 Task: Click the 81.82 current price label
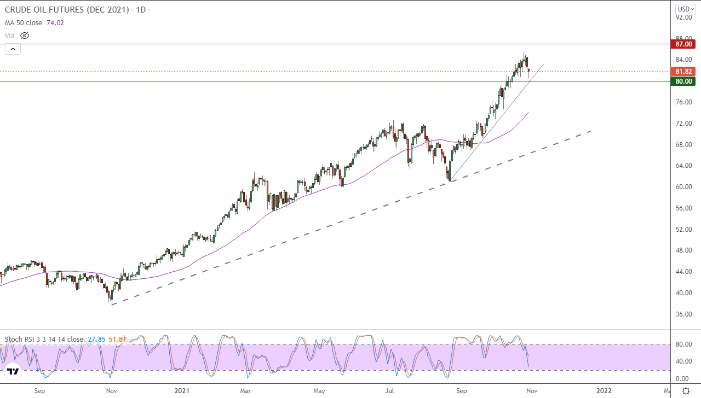coord(683,71)
